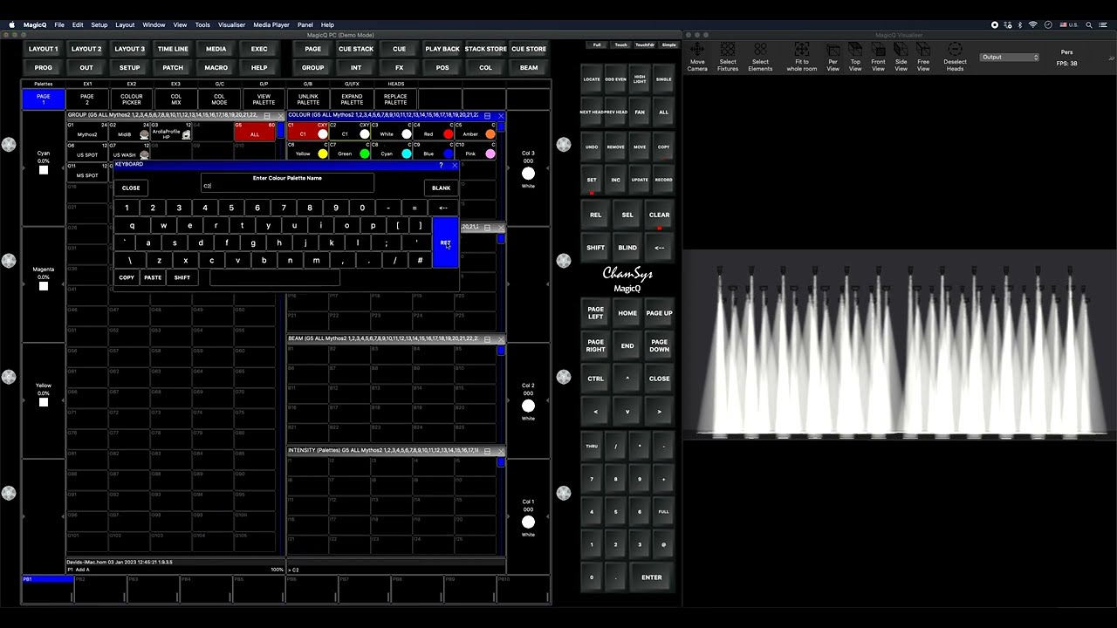This screenshot has height=628, width=1117.
Task: Toggle SINGLE head selection button
Action: 663,79
